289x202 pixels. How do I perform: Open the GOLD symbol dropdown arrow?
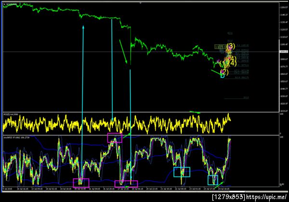pyautogui.click(x=4, y=4)
